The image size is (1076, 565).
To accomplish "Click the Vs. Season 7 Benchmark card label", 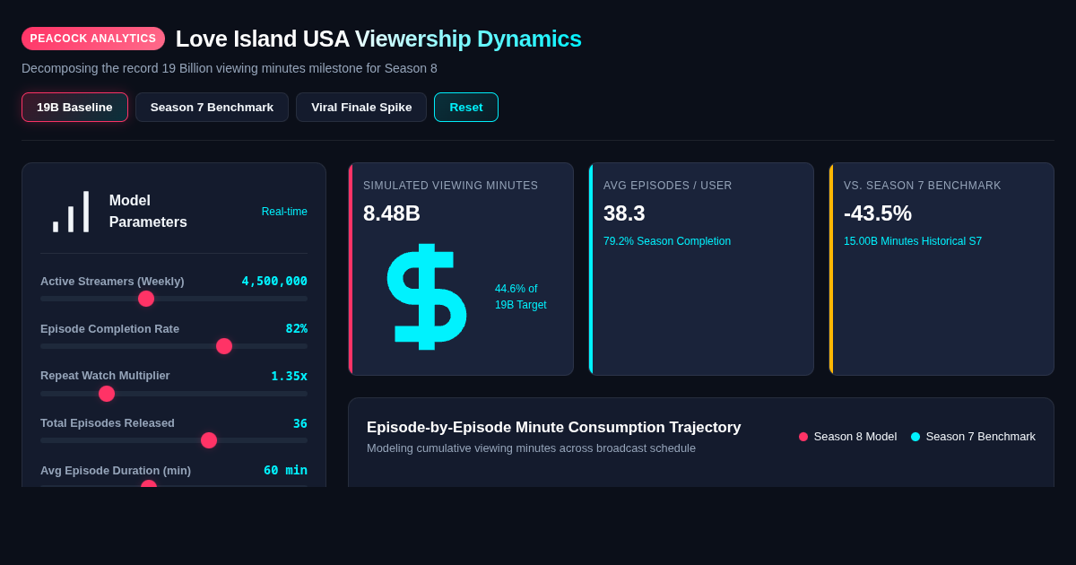I will tap(923, 186).
